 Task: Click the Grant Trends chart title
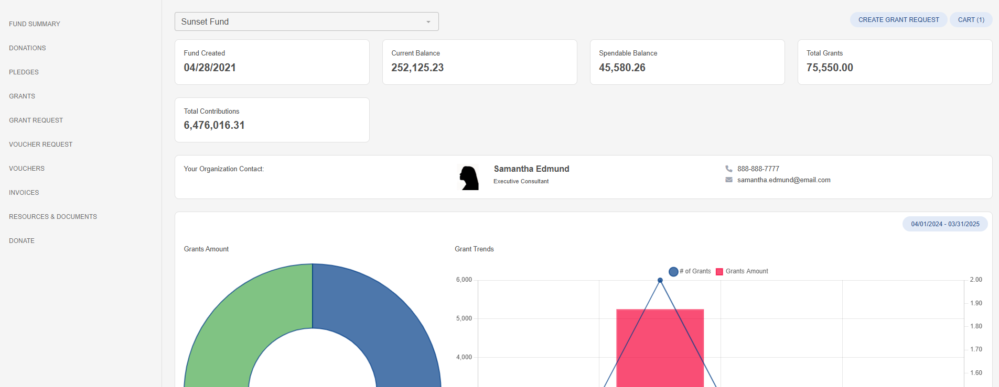(474, 249)
